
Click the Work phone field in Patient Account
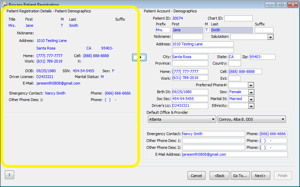(x=190, y=78)
